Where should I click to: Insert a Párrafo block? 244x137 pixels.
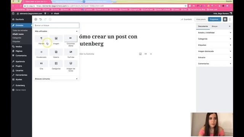pos(42,40)
